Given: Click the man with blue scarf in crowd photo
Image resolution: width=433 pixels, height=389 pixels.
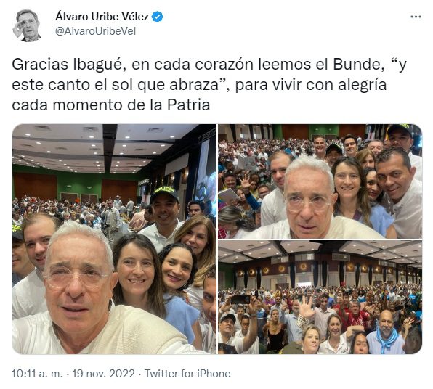Looking at the screenshot, I should 386,332.
